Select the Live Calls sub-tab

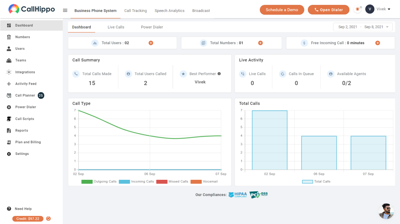[116, 27]
